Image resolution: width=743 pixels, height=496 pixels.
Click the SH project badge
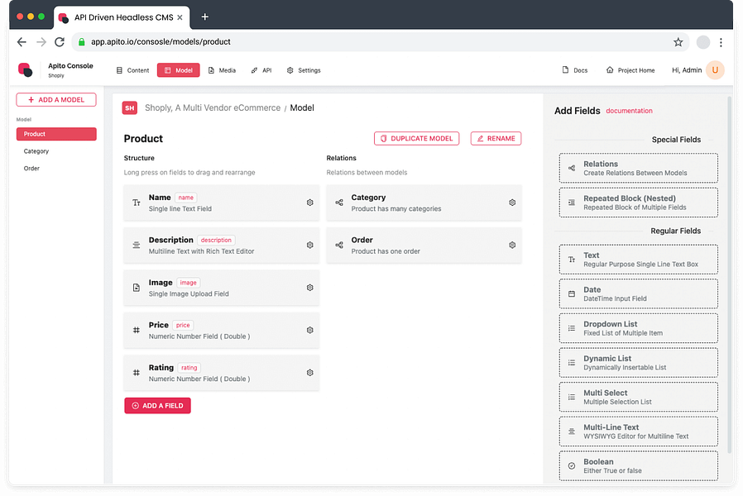[x=130, y=108]
